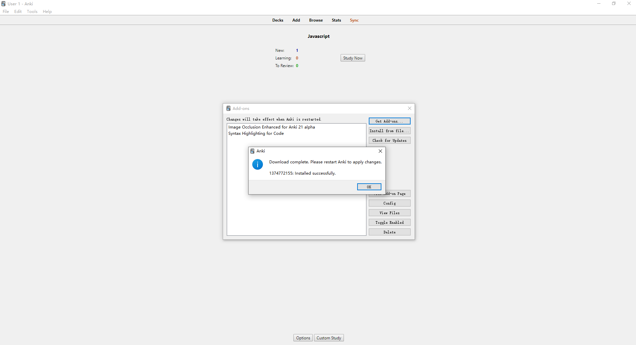Screen dimensions: 636x345
Task: Click the add-on ID 1374772155 success message
Action: 302,173
